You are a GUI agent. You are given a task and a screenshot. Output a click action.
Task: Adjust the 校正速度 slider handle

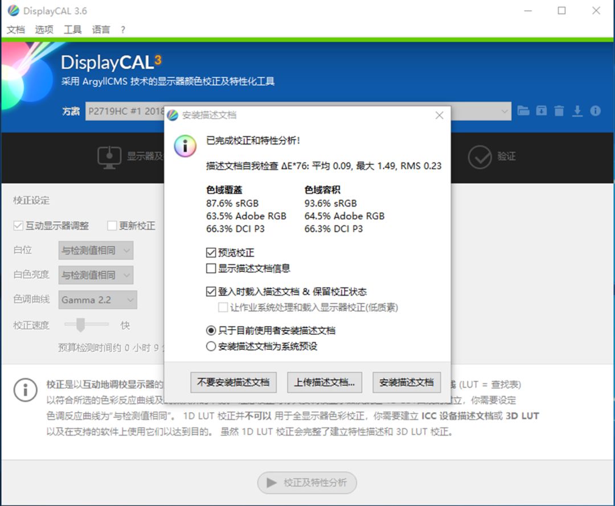(80, 325)
